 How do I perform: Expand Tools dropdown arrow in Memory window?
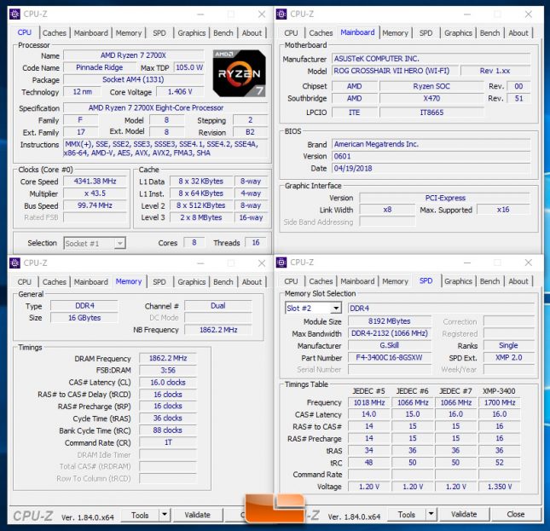(165, 515)
